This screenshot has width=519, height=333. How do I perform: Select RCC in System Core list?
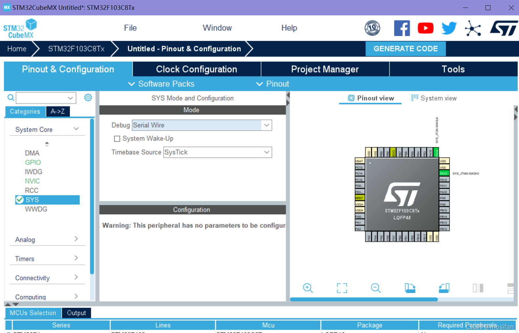click(x=31, y=190)
